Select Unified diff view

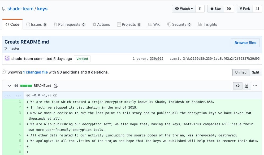241,72
